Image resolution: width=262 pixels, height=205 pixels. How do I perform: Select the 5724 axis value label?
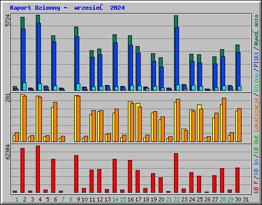point(8,20)
